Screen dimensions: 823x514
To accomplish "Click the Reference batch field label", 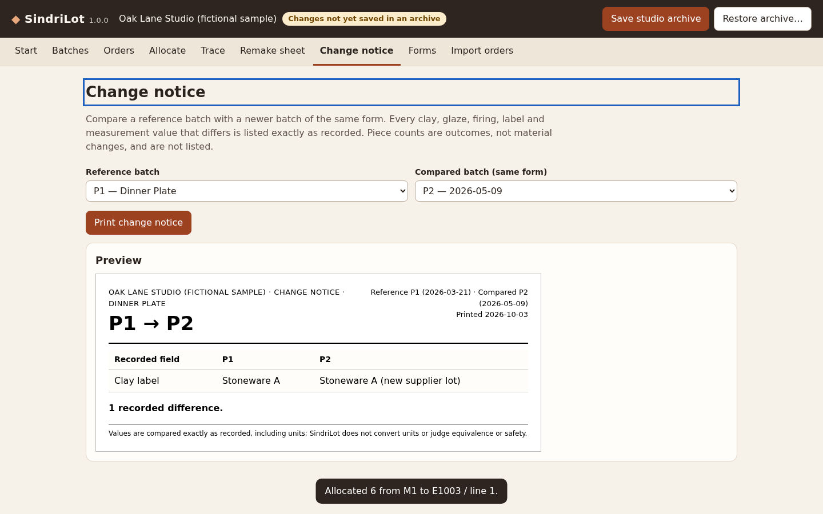I will tap(122, 172).
